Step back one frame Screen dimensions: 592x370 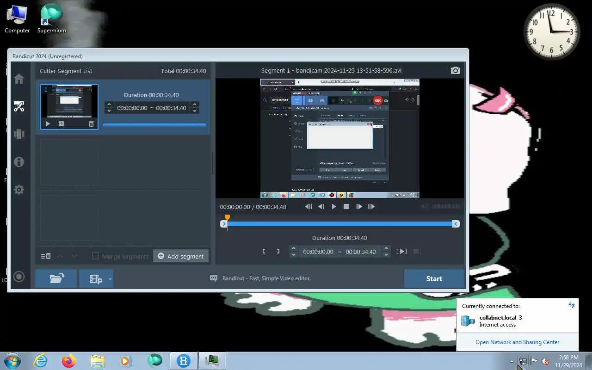coord(321,207)
